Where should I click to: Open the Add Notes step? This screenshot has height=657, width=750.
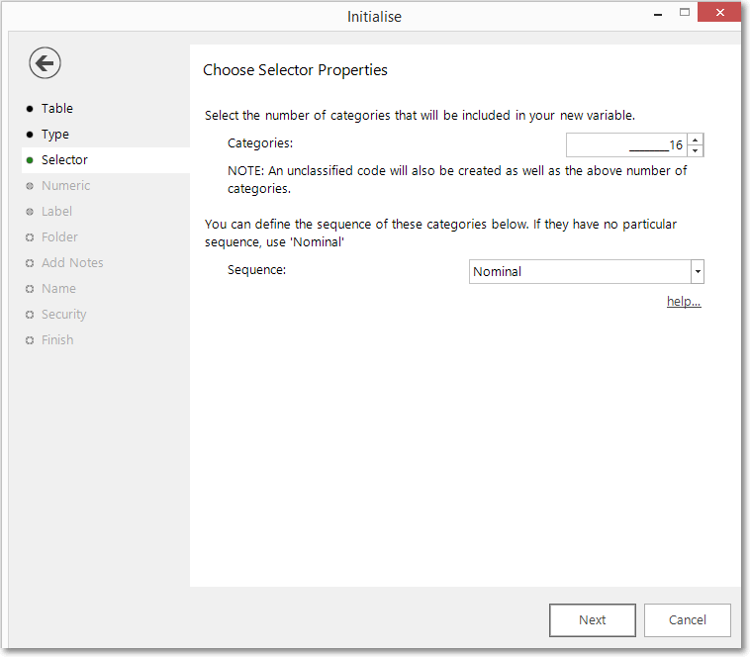pyautogui.click(x=72, y=263)
